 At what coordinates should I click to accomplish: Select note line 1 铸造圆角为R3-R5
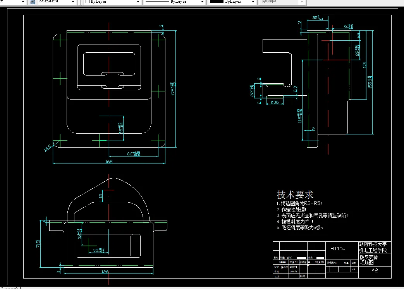[299, 203]
